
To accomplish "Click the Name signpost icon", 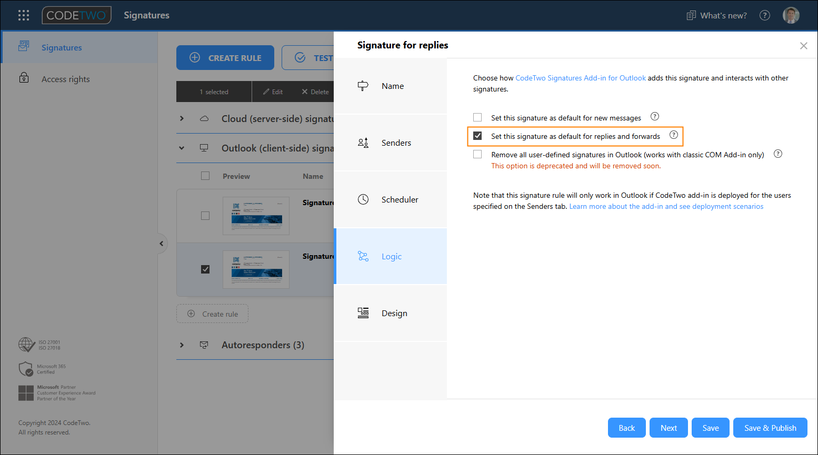I will coord(363,86).
